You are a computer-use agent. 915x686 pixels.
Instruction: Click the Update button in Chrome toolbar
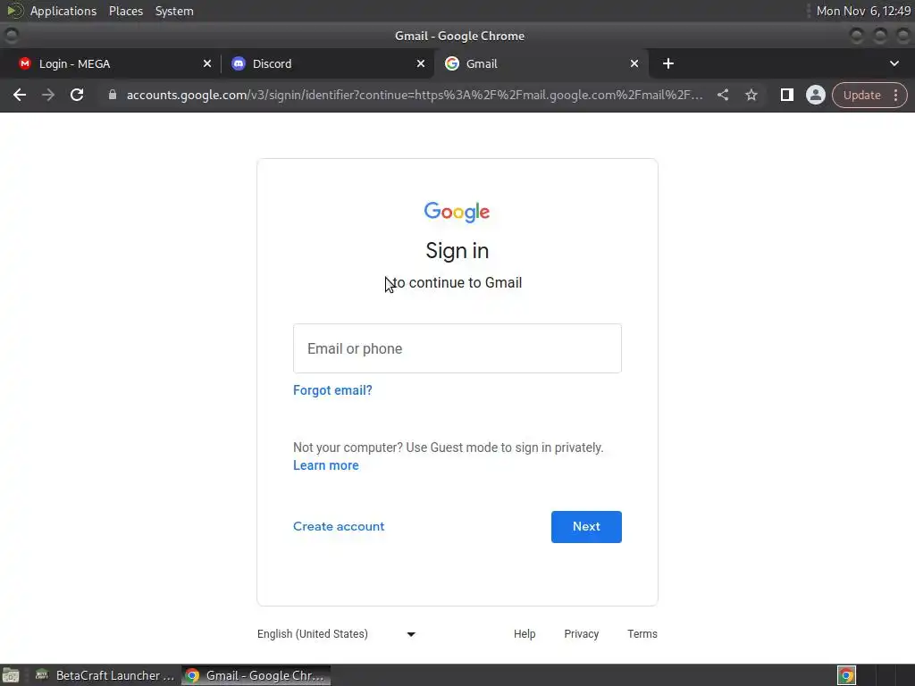862,95
